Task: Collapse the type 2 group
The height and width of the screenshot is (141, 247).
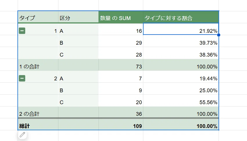Action: click(22, 78)
